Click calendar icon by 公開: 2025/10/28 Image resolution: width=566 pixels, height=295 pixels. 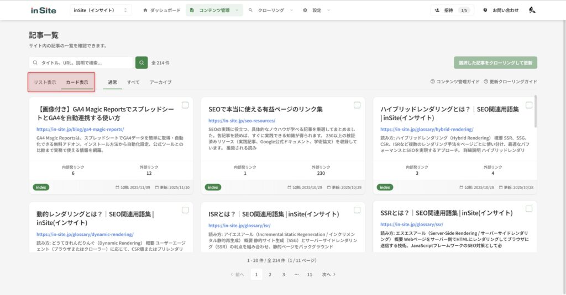[462, 187]
